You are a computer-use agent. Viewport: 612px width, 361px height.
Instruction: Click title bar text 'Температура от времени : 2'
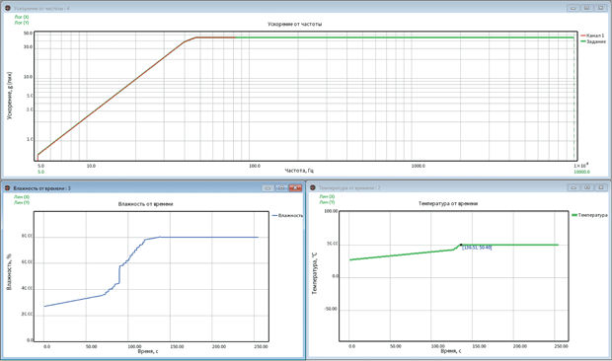[x=349, y=188]
